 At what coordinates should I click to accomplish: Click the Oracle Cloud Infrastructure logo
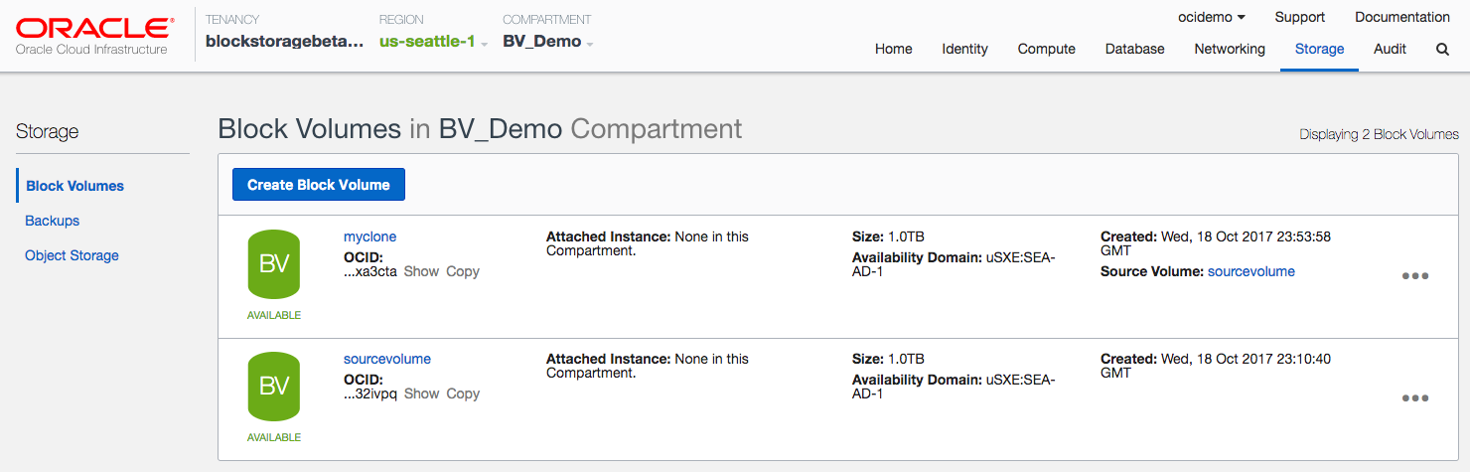point(91,35)
